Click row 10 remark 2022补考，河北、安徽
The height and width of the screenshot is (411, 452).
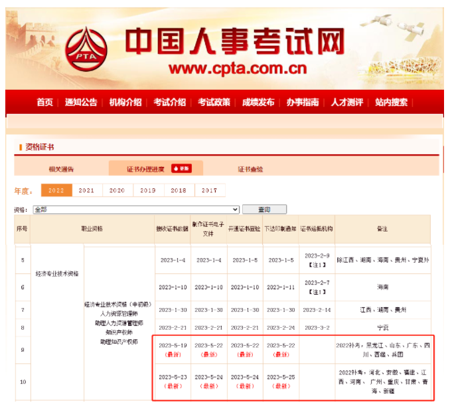(383, 382)
